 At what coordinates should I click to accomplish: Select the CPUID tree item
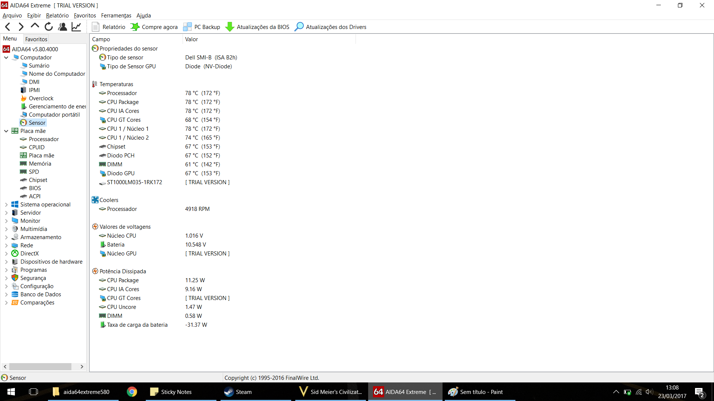click(36, 147)
